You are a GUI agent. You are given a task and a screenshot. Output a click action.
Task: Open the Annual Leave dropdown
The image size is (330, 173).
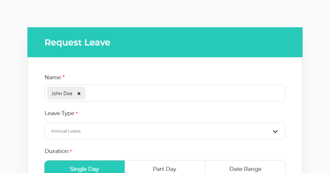pyautogui.click(x=165, y=131)
